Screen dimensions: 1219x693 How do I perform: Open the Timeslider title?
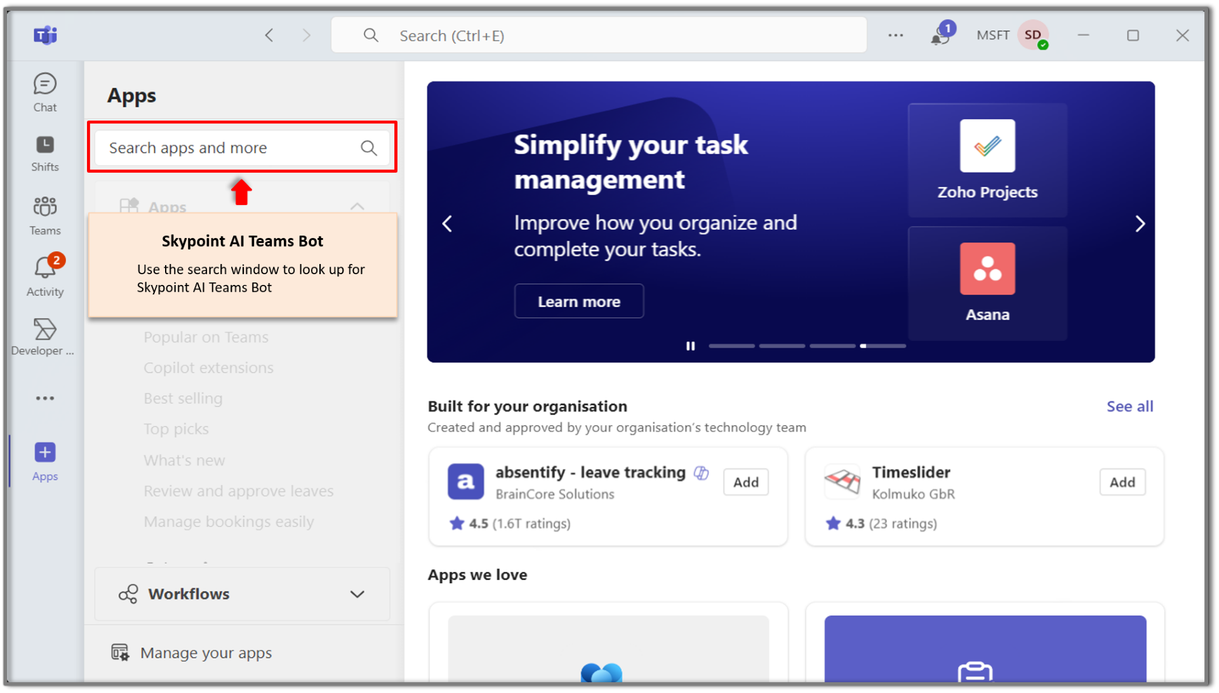tap(910, 472)
